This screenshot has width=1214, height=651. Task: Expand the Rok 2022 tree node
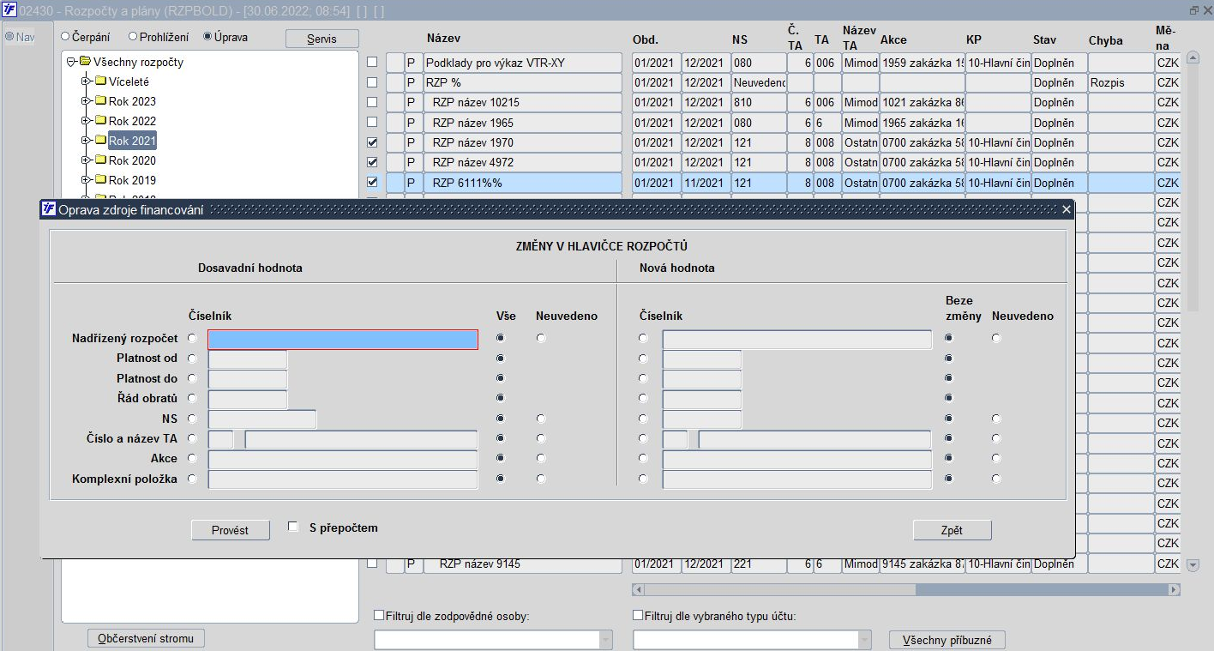tap(86, 121)
